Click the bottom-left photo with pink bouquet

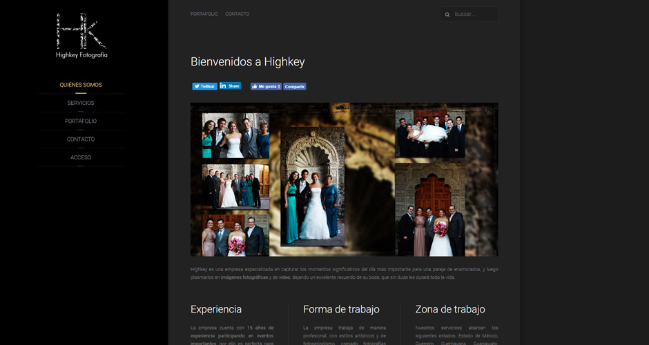pyautogui.click(x=235, y=235)
